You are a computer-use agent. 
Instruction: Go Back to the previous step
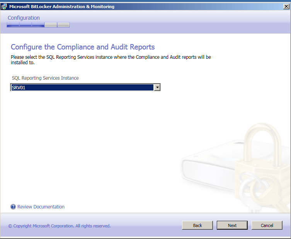point(197,225)
